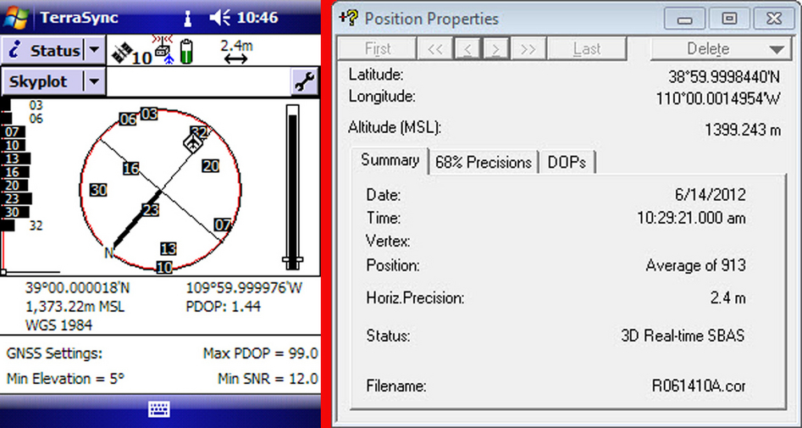Tap the 2.4m accuracy indicator
Viewport: 802px width, 428px height.
[236, 52]
